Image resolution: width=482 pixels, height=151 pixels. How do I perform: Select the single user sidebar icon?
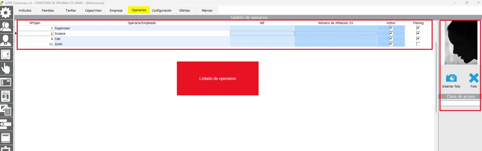pyautogui.click(x=6, y=40)
